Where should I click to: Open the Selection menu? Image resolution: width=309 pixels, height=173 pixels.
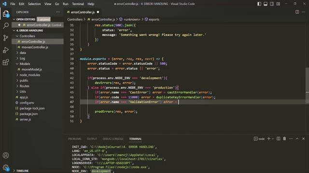tap(34, 4)
